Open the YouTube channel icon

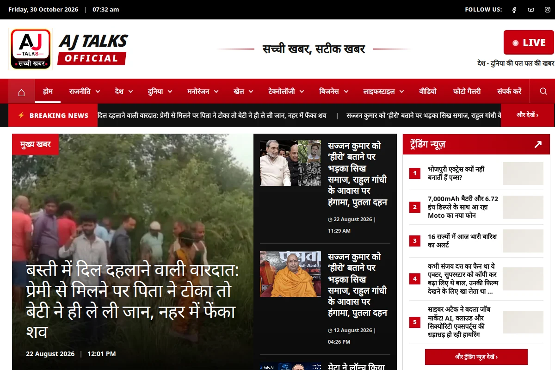tap(531, 10)
